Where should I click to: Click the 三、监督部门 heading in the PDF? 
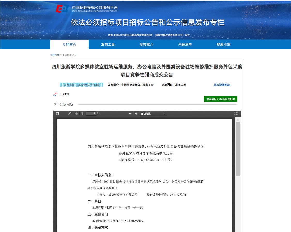click(98, 214)
